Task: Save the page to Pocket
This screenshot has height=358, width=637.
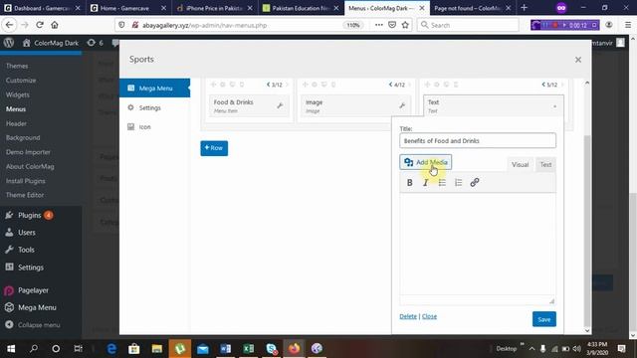Action: point(392,25)
